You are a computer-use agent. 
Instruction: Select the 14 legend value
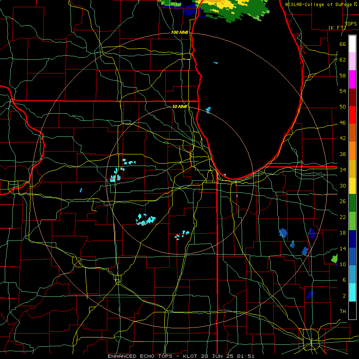[343, 249]
